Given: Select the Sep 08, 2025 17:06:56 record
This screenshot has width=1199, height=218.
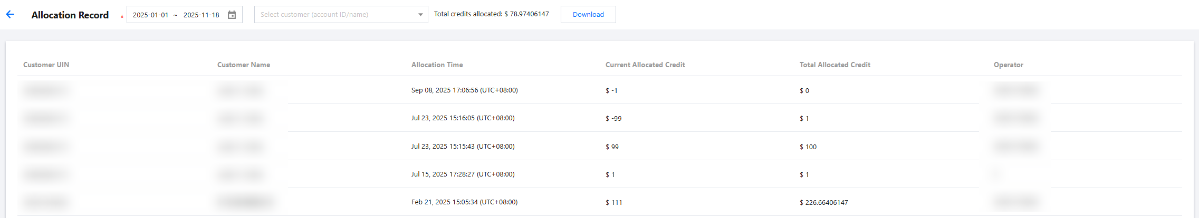Looking at the screenshot, I should tap(464, 90).
